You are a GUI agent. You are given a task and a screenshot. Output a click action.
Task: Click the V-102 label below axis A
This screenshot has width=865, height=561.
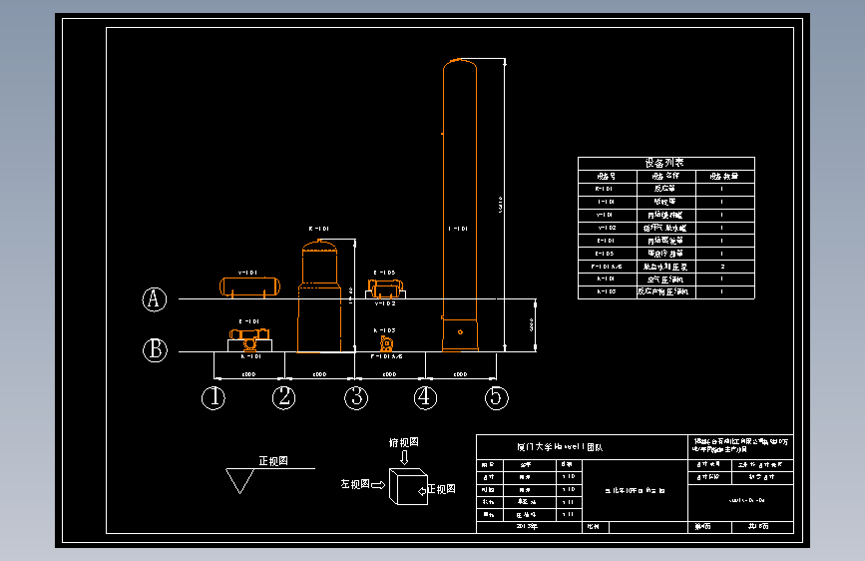pyautogui.click(x=385, y=303)
